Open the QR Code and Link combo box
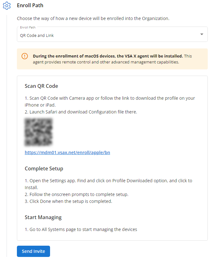This screenshot has height=266, width=214. (x=106, y=35)
